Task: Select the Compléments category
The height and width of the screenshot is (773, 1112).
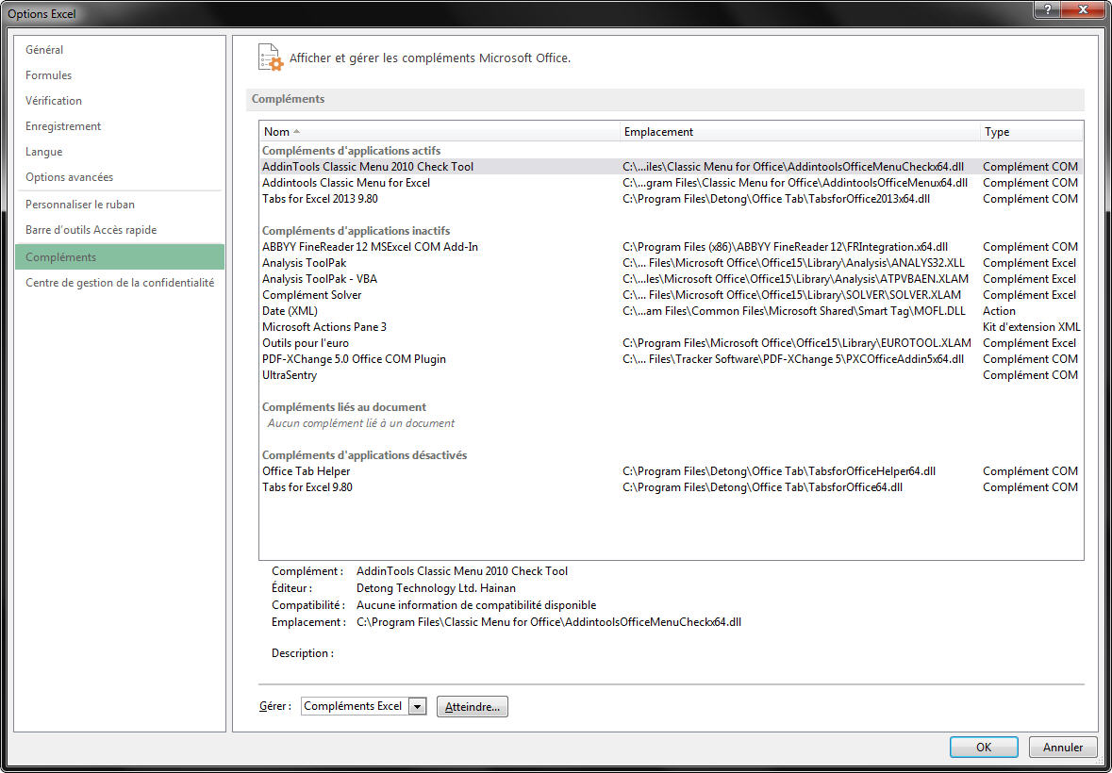Action: pyautogui.click(x=119, y=256)
